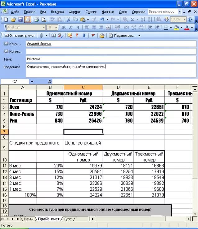Toggle italic formatting (К)
Image resolution: width=198 pixels, height=229 pixels.
click(x=71, y=28)
